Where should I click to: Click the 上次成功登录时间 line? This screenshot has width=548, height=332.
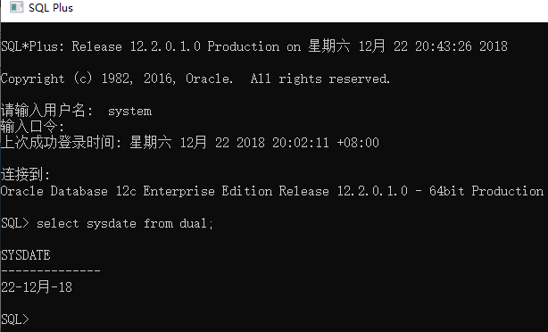click(190, 142)
